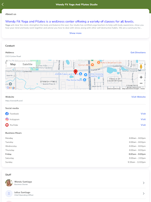Click the Google logo on map
This screenshot has height=202, width=151.
11,88
